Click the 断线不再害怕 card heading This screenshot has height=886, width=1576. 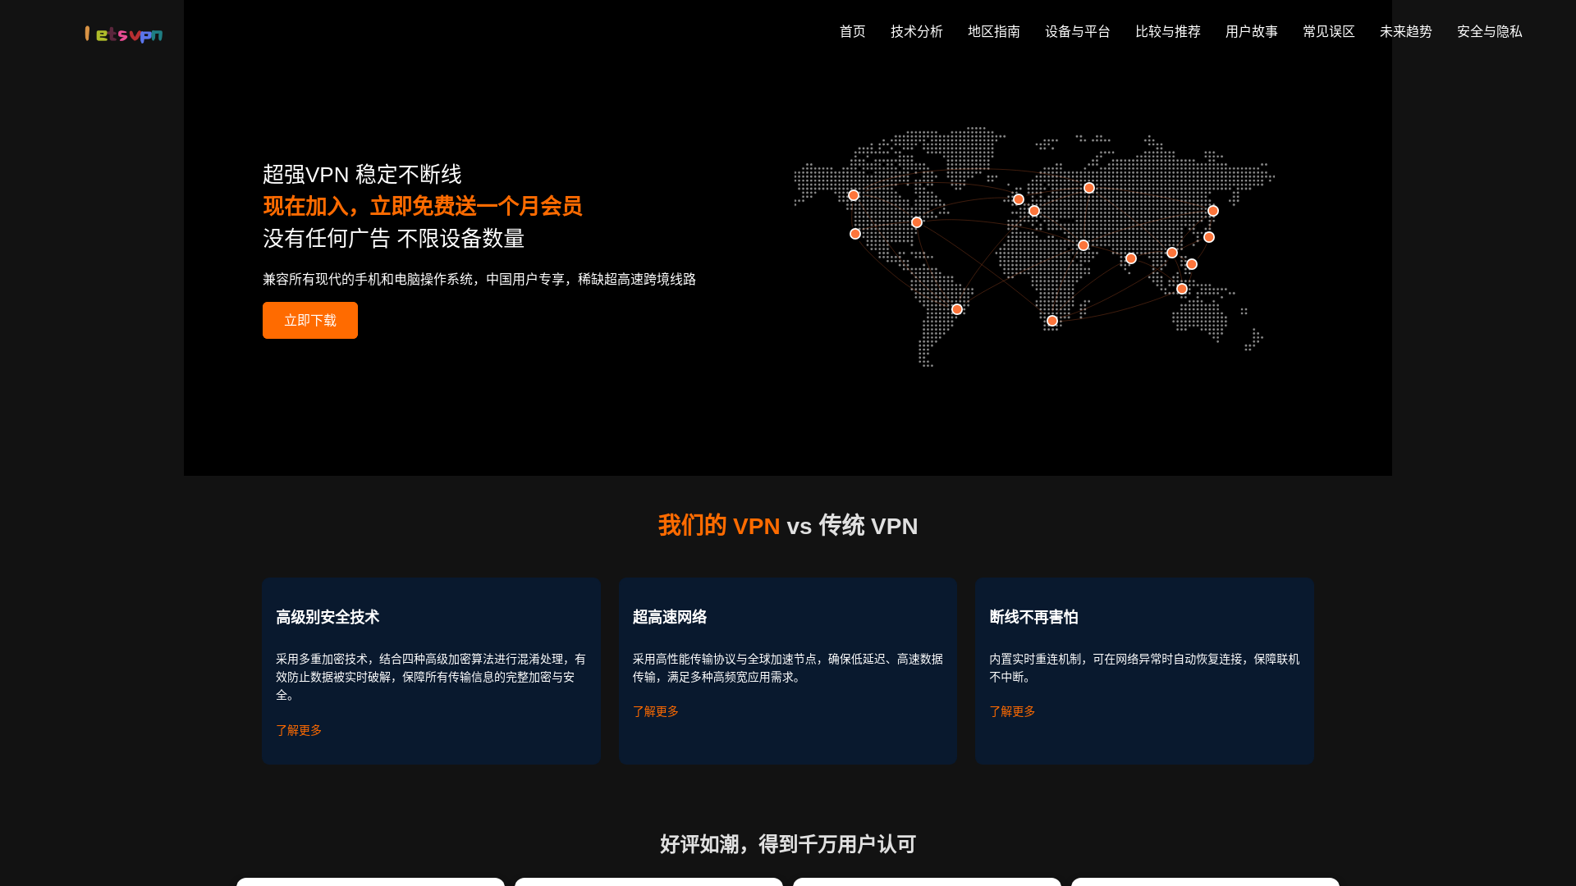pos(1033,617)
